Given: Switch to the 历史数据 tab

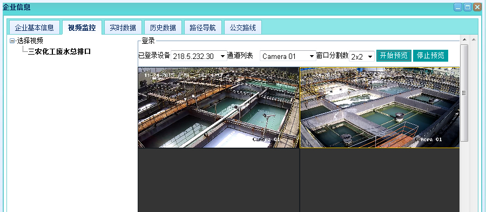Looking at the screenshot, I should tap(163, 28).
